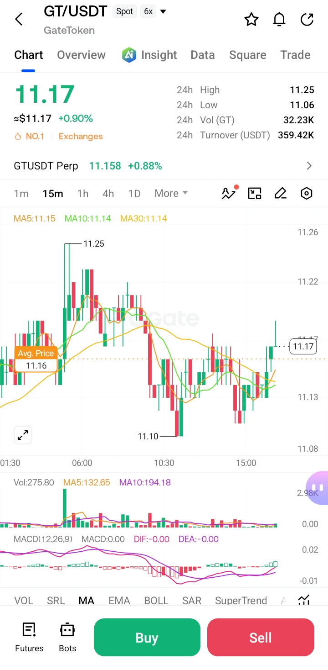Image resolution: width=328 pixels, height=670 pixels.
Task: Tap the MA5:11.15 legend
Action: point(35,218)
